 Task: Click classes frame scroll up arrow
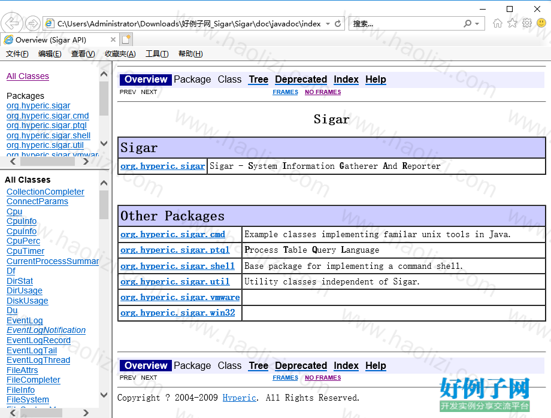tap(104, 183)
